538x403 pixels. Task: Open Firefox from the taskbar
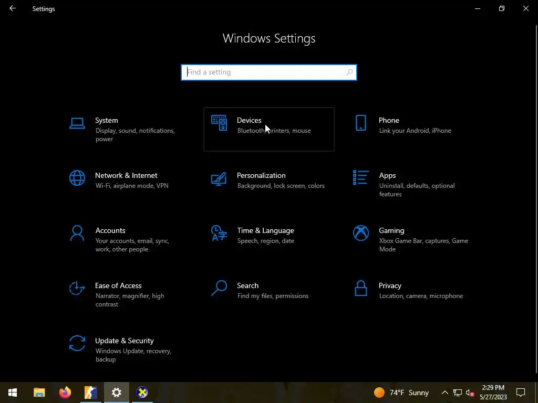[x=65, y=393]
